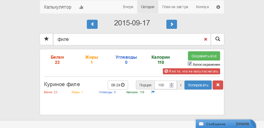Open the Kseniya profile menu
Viewport: 264px width, 128px height.
click(202, 7)
